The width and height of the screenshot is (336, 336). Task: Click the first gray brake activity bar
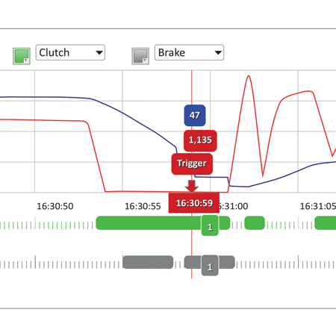click(148, 262)
